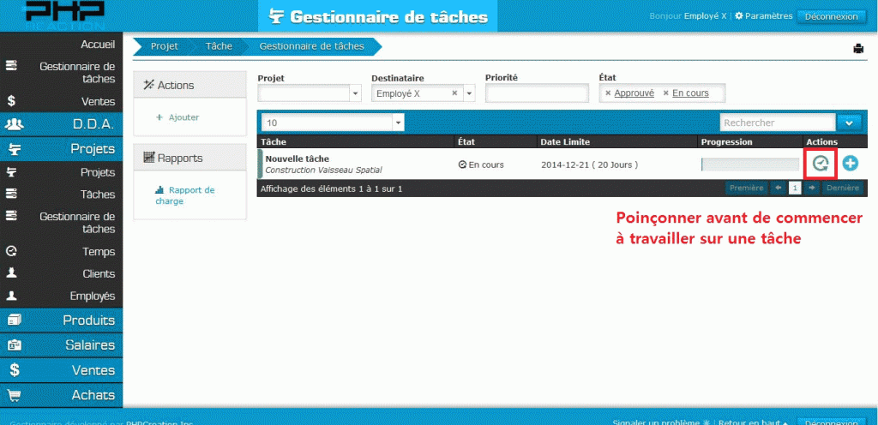Viewport: 878px width, 425px height.
Task: Click the Tâche breadcrumb tab
Action: (219, 46)
